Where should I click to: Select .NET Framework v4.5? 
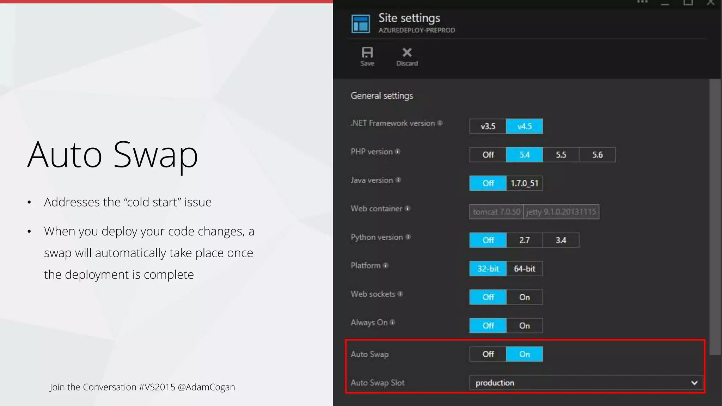pos(525,126)
